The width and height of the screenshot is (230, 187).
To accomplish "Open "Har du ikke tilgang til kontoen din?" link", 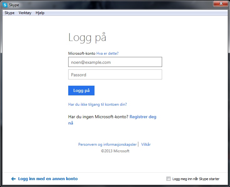I will [98, 104].
